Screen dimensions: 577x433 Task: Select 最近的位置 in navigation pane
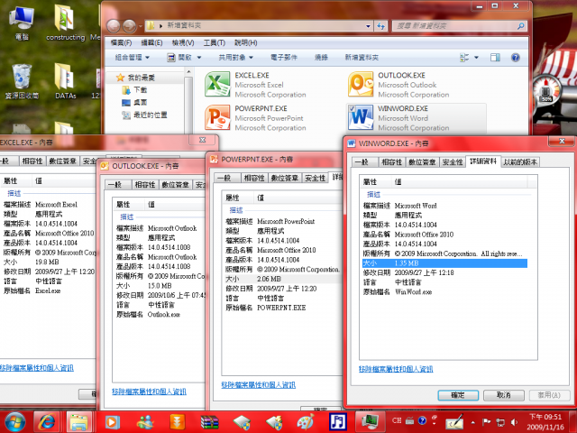[x=151, y=115]
